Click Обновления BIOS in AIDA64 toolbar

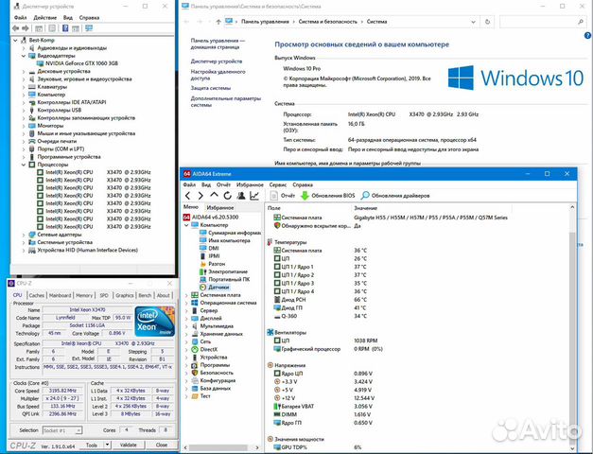[328, 196]
